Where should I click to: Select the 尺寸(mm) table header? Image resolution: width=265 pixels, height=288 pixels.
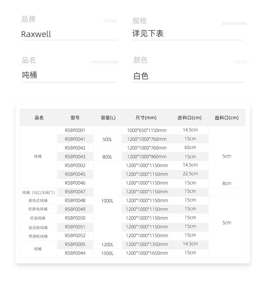(146, 118)
